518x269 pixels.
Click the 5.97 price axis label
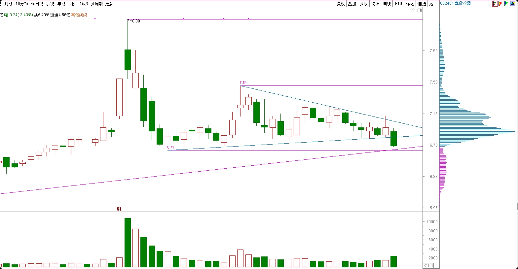(433, 208)
